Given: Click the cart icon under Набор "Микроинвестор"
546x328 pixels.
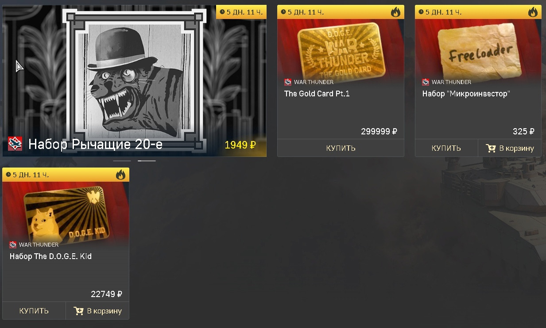Looking at the screenshot, I should coord(491,148).
